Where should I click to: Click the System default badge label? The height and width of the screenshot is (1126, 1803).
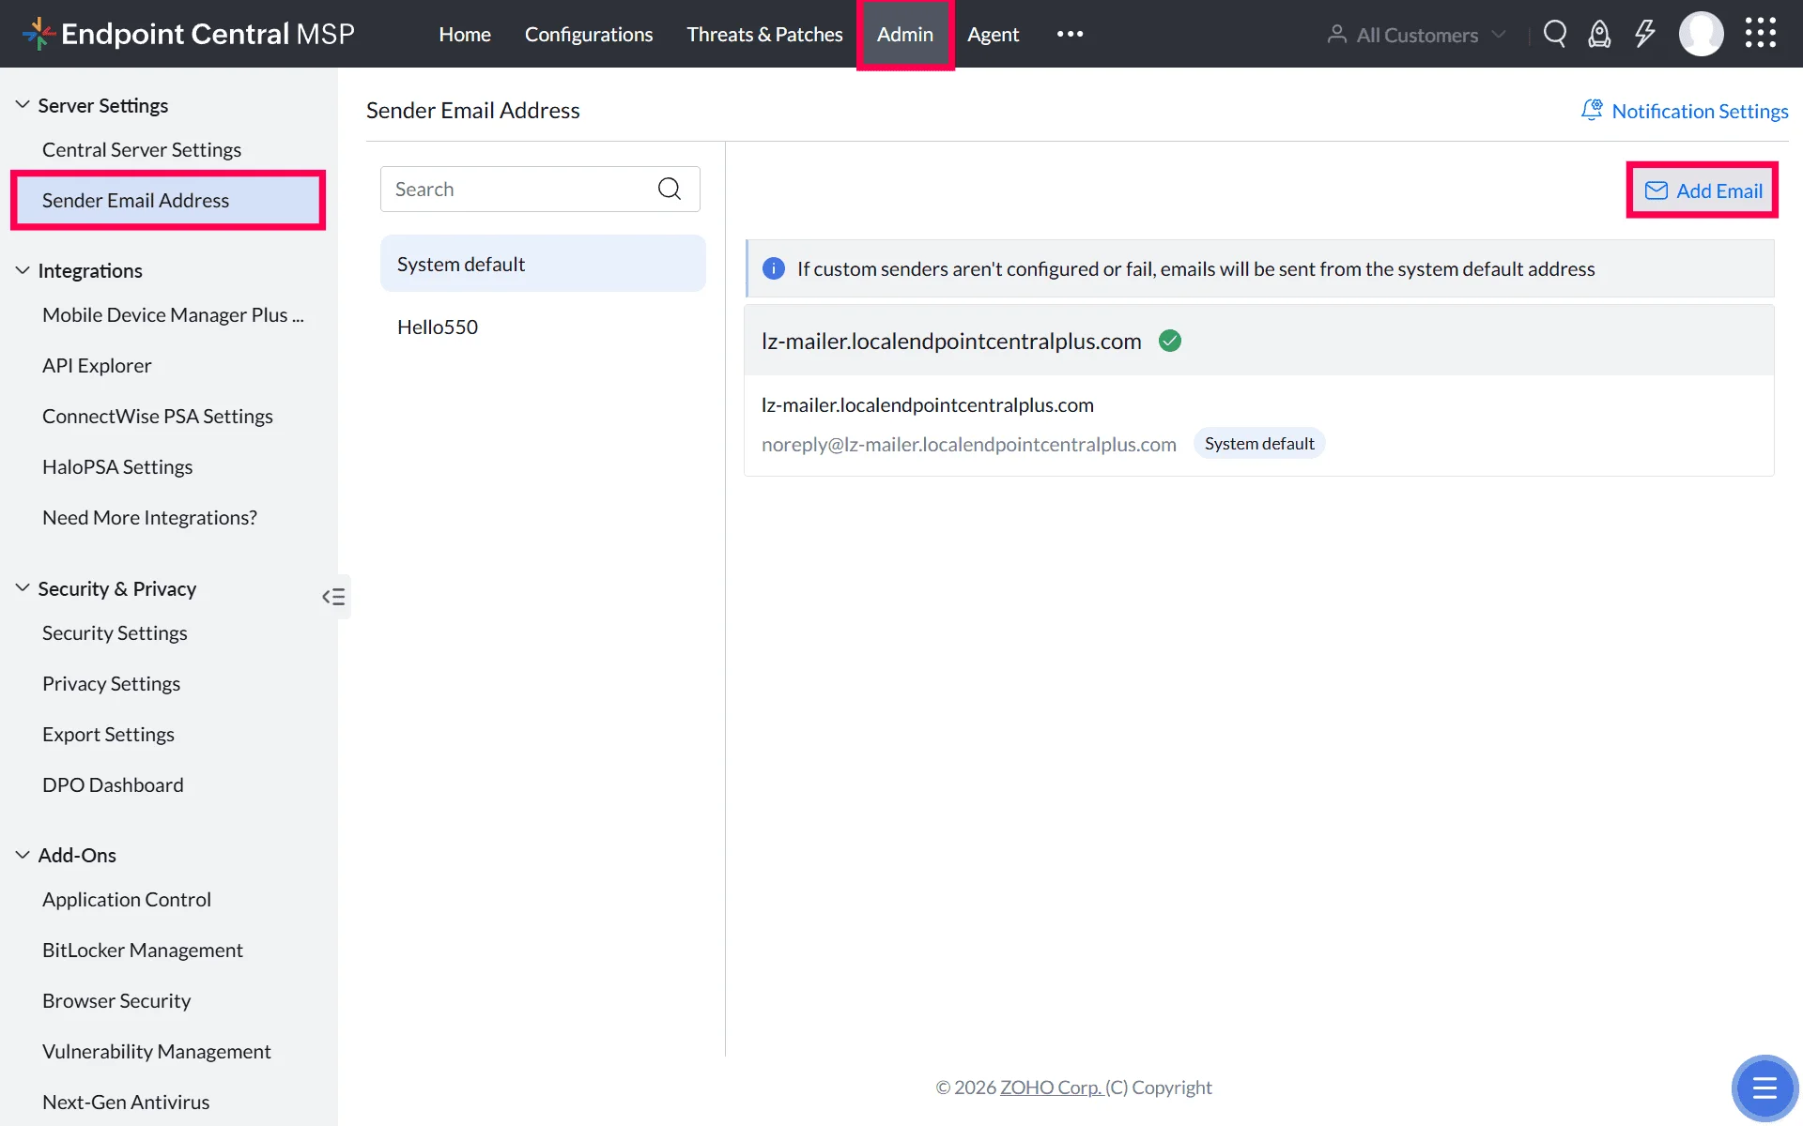pyautogui.click(x=1259, y=443)
